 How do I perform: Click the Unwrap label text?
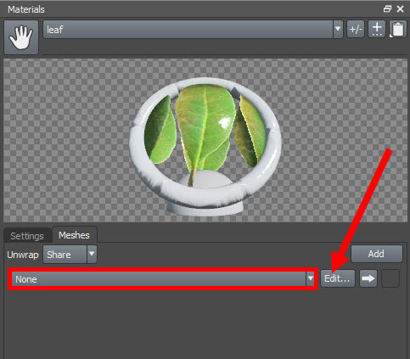23,255
